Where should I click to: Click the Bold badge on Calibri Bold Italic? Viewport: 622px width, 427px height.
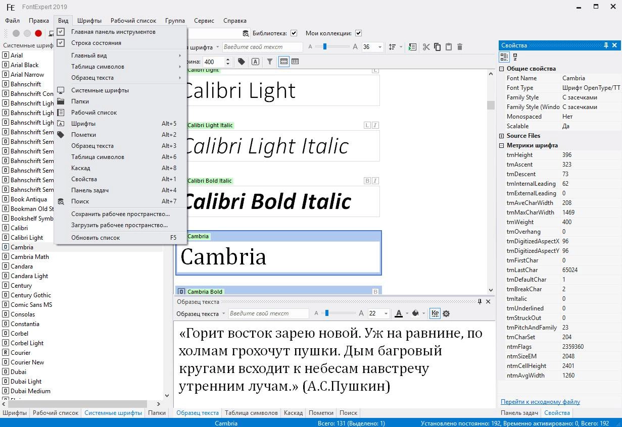pyautogui.click(x=367, y=181)
